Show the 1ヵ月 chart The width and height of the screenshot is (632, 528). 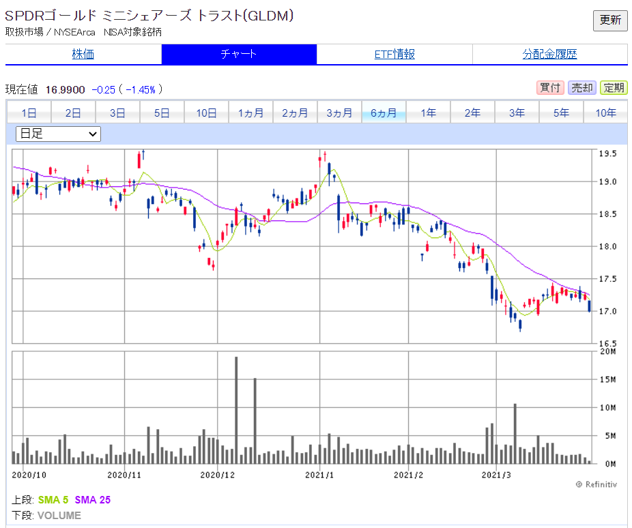(250, 113)
